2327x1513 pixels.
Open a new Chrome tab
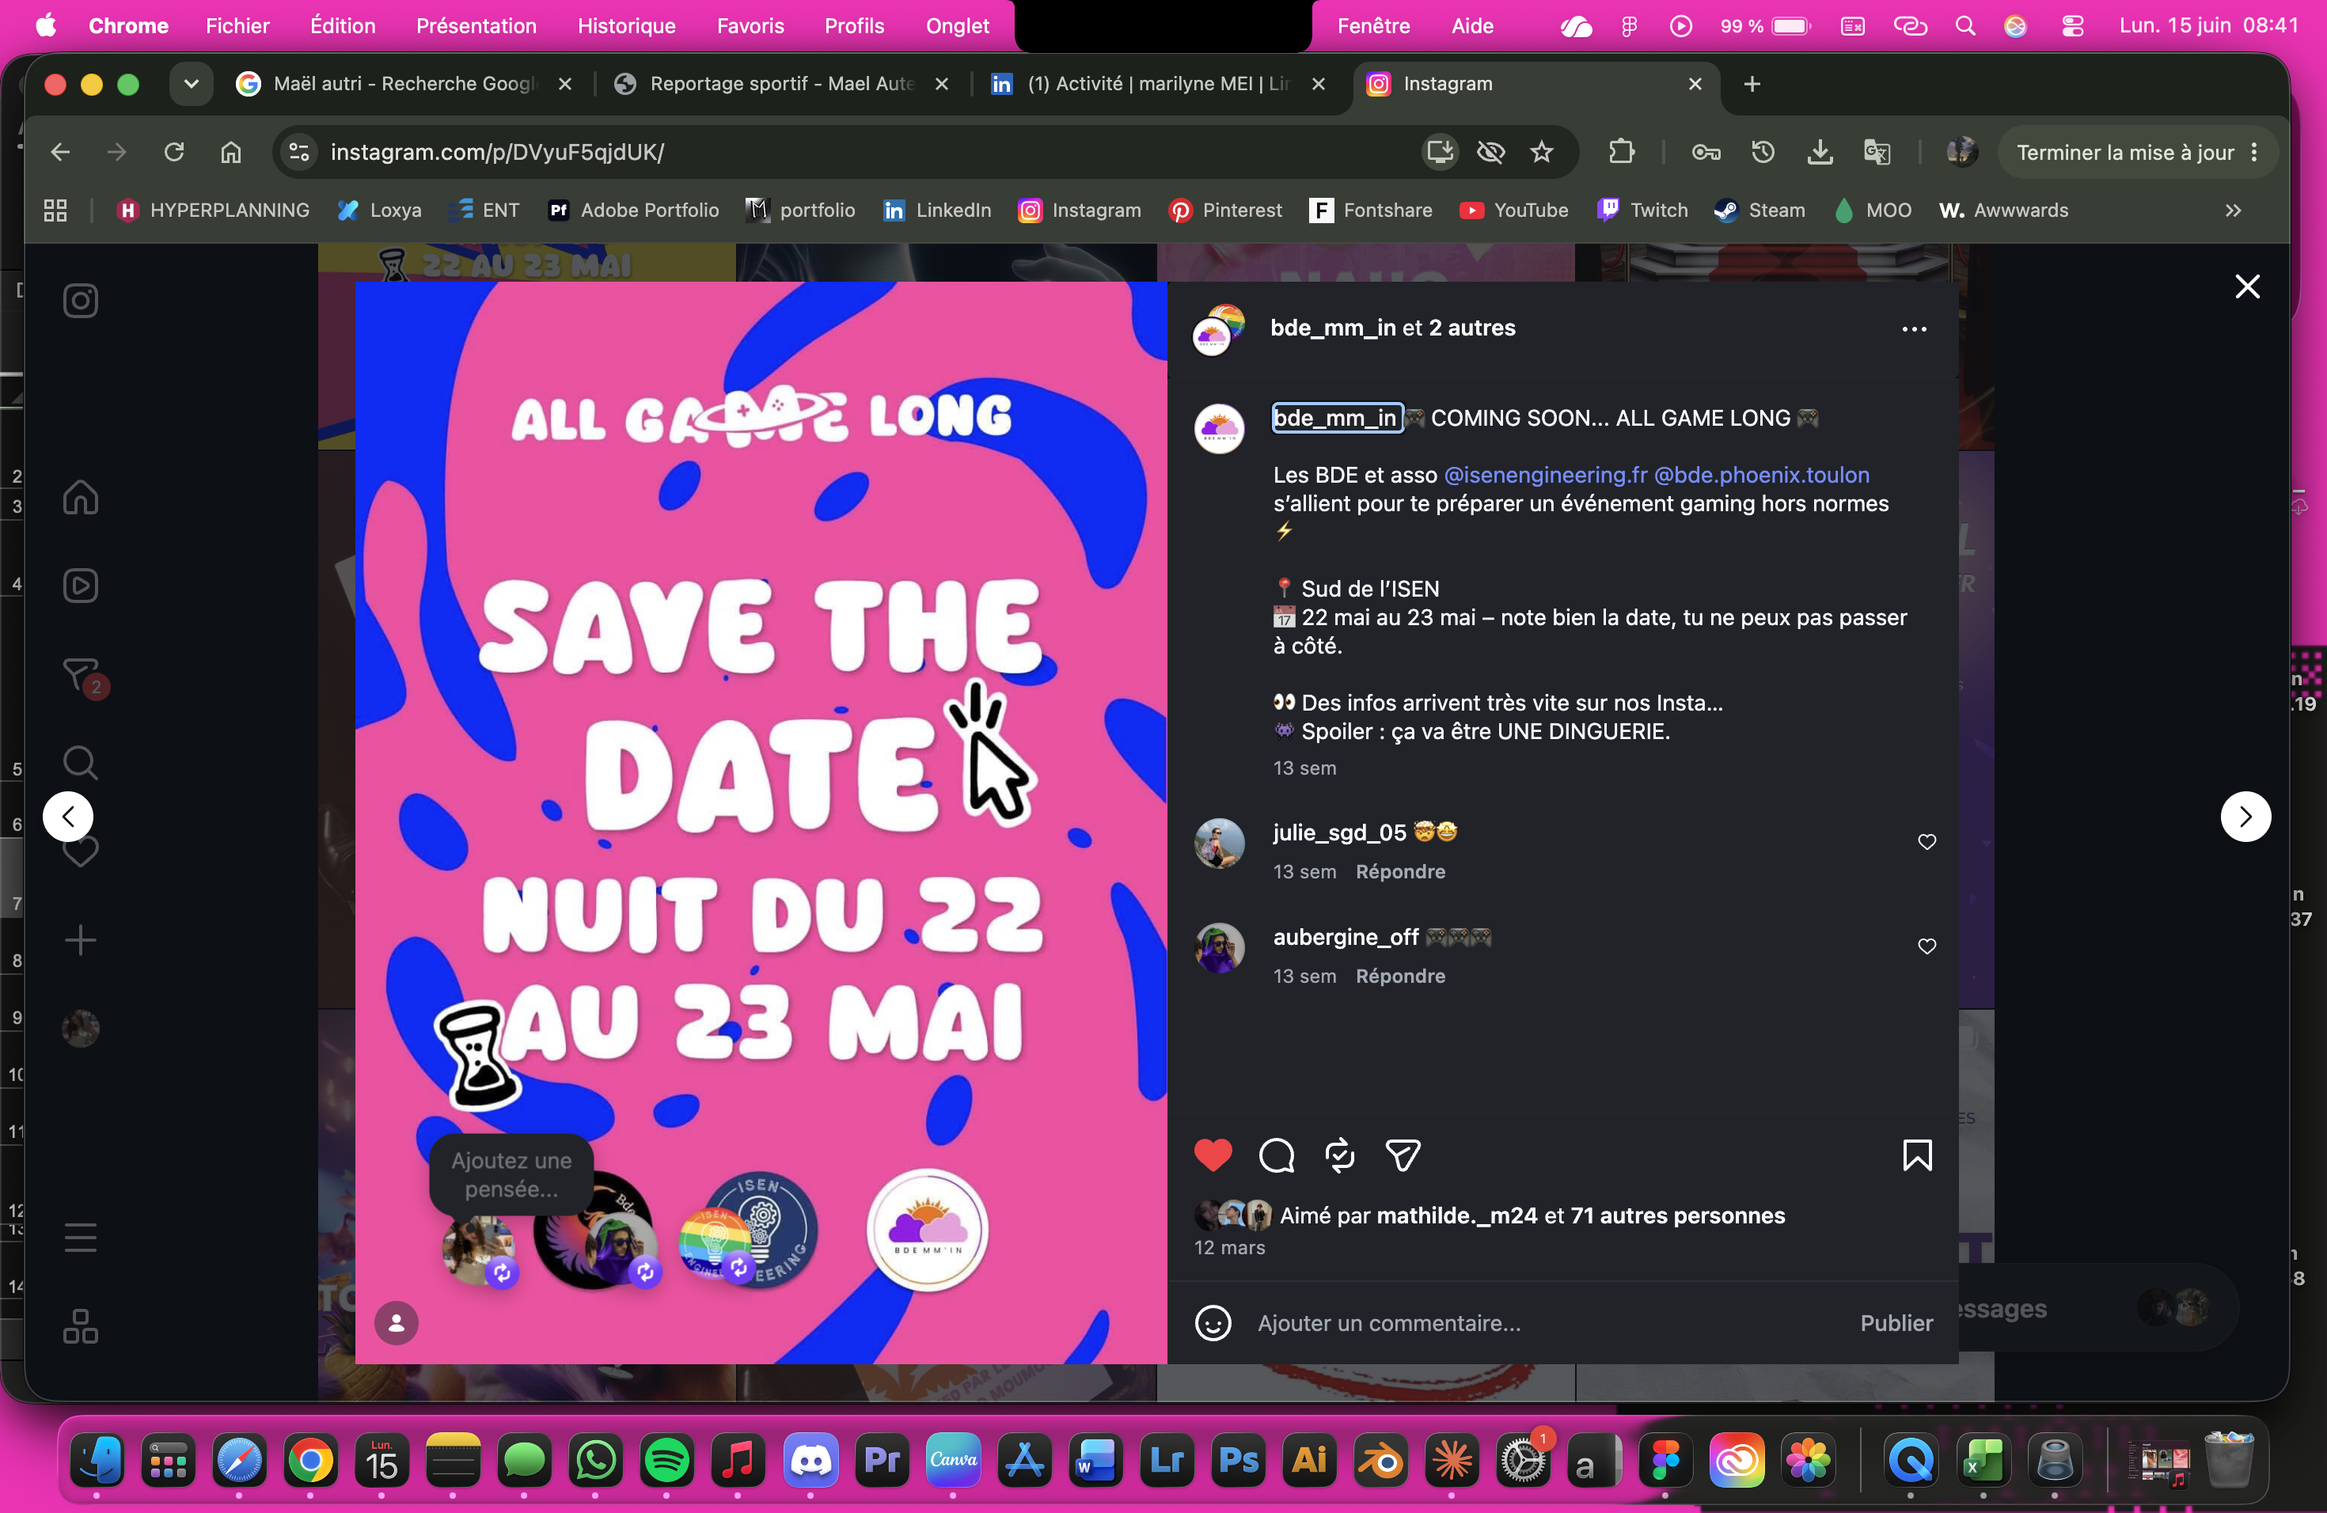click(1752, 84)
